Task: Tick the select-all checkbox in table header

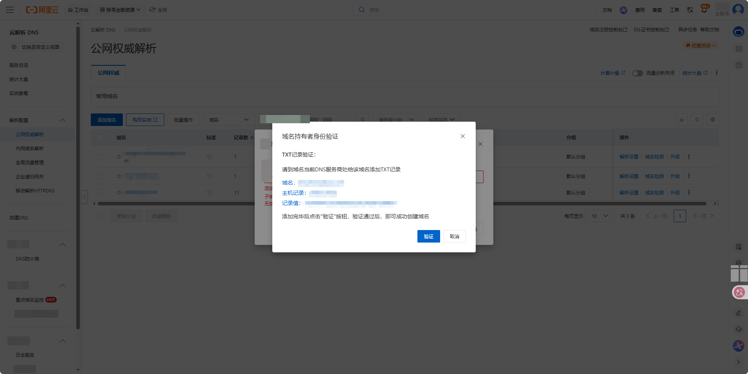Action: (100, 137)
